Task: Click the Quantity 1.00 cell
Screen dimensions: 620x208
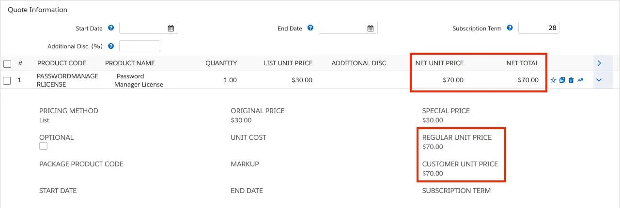Action: (x=230, y=80)
